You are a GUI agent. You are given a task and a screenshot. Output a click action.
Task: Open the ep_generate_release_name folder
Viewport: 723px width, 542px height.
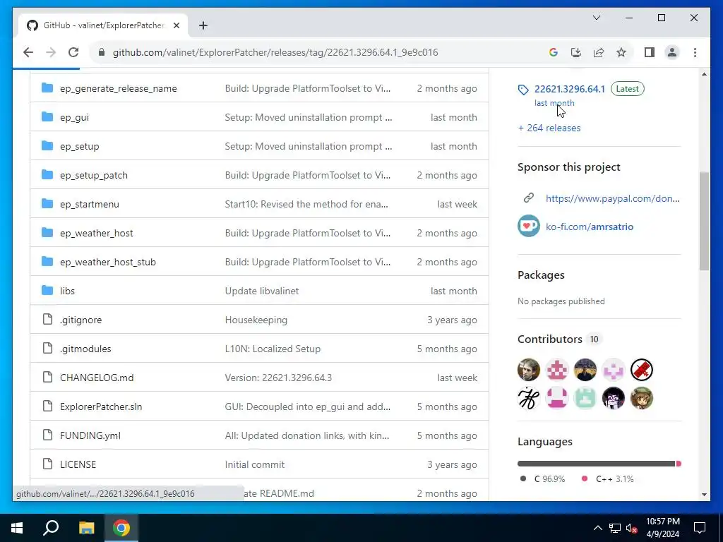point(119,88)
